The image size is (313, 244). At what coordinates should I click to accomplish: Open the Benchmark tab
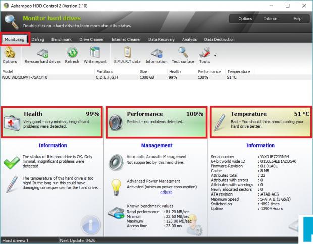61,39
